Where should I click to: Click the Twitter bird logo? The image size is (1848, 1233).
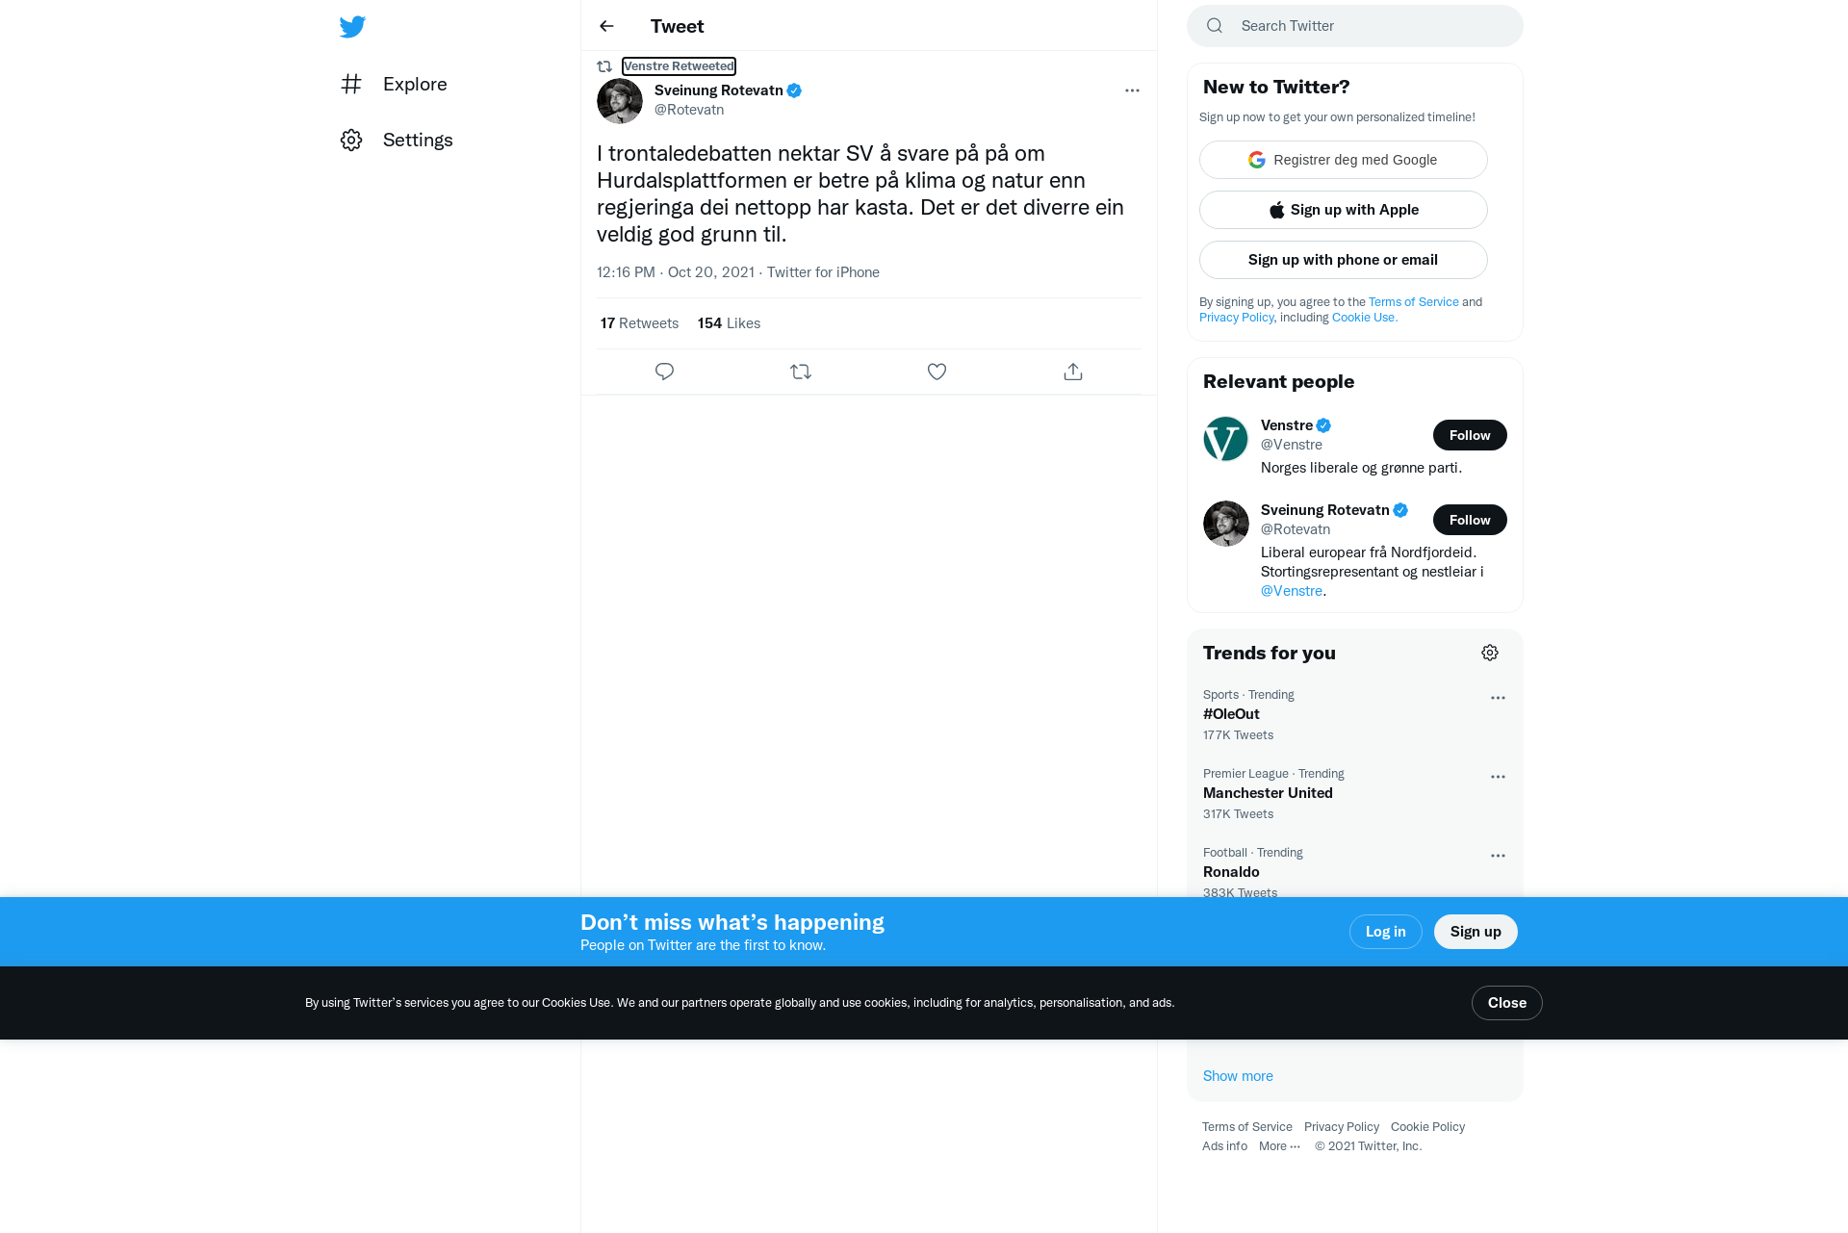pos(352,26)
